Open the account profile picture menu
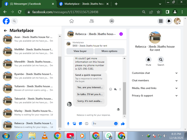 pos(177,21)
